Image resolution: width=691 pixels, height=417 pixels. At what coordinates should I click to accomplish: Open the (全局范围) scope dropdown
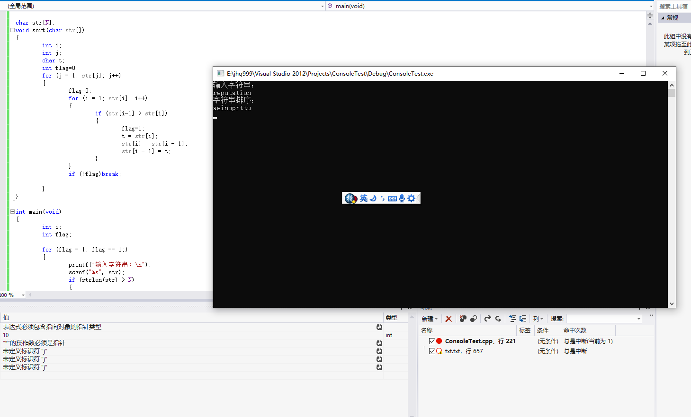(x=322, y=6)
